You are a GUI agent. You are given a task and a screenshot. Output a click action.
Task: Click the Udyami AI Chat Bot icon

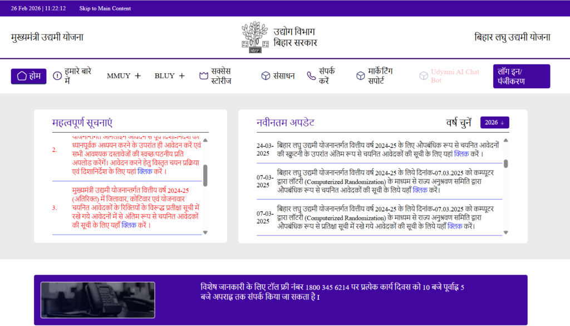[x=422, y=76]
